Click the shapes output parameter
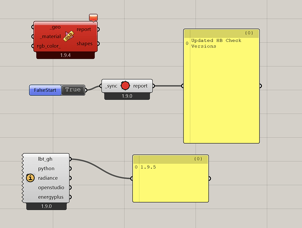302x228 pixels. (x=84, y=44)
